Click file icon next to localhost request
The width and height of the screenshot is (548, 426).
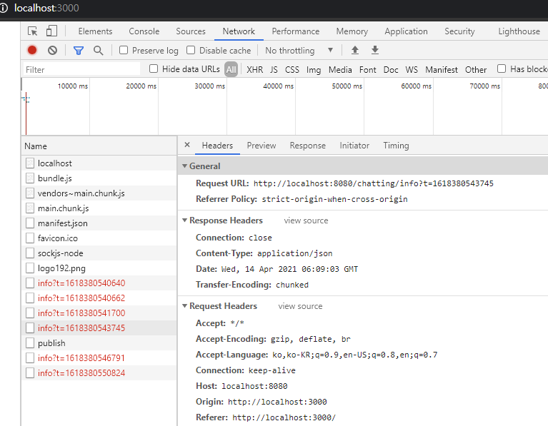tap(30, 163)
